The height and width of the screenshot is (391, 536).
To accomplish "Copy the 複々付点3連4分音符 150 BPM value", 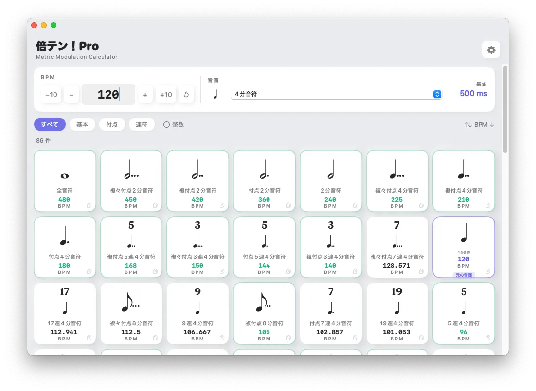I will tap(222, 271).
